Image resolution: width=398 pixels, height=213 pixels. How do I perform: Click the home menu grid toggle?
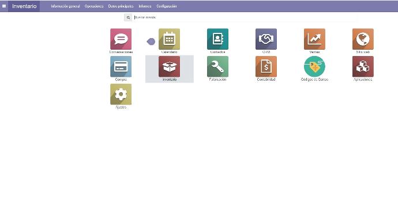tap(4, 6)
